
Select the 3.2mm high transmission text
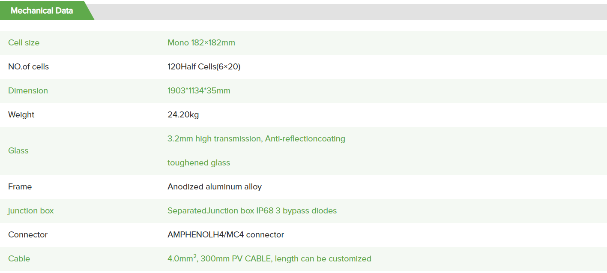click(x=215, y=139)
